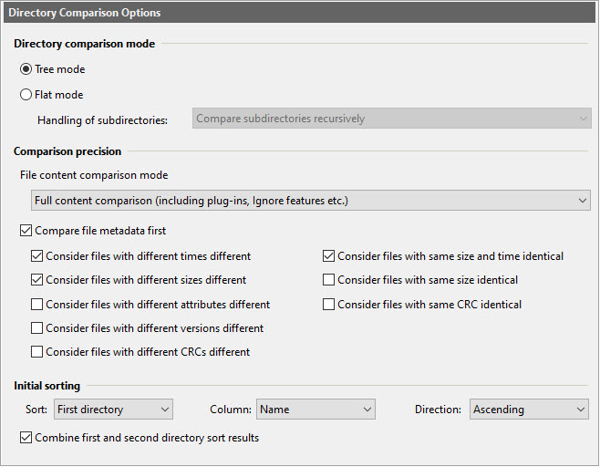Select the Tree mode radio button

[x=26, y=69]
